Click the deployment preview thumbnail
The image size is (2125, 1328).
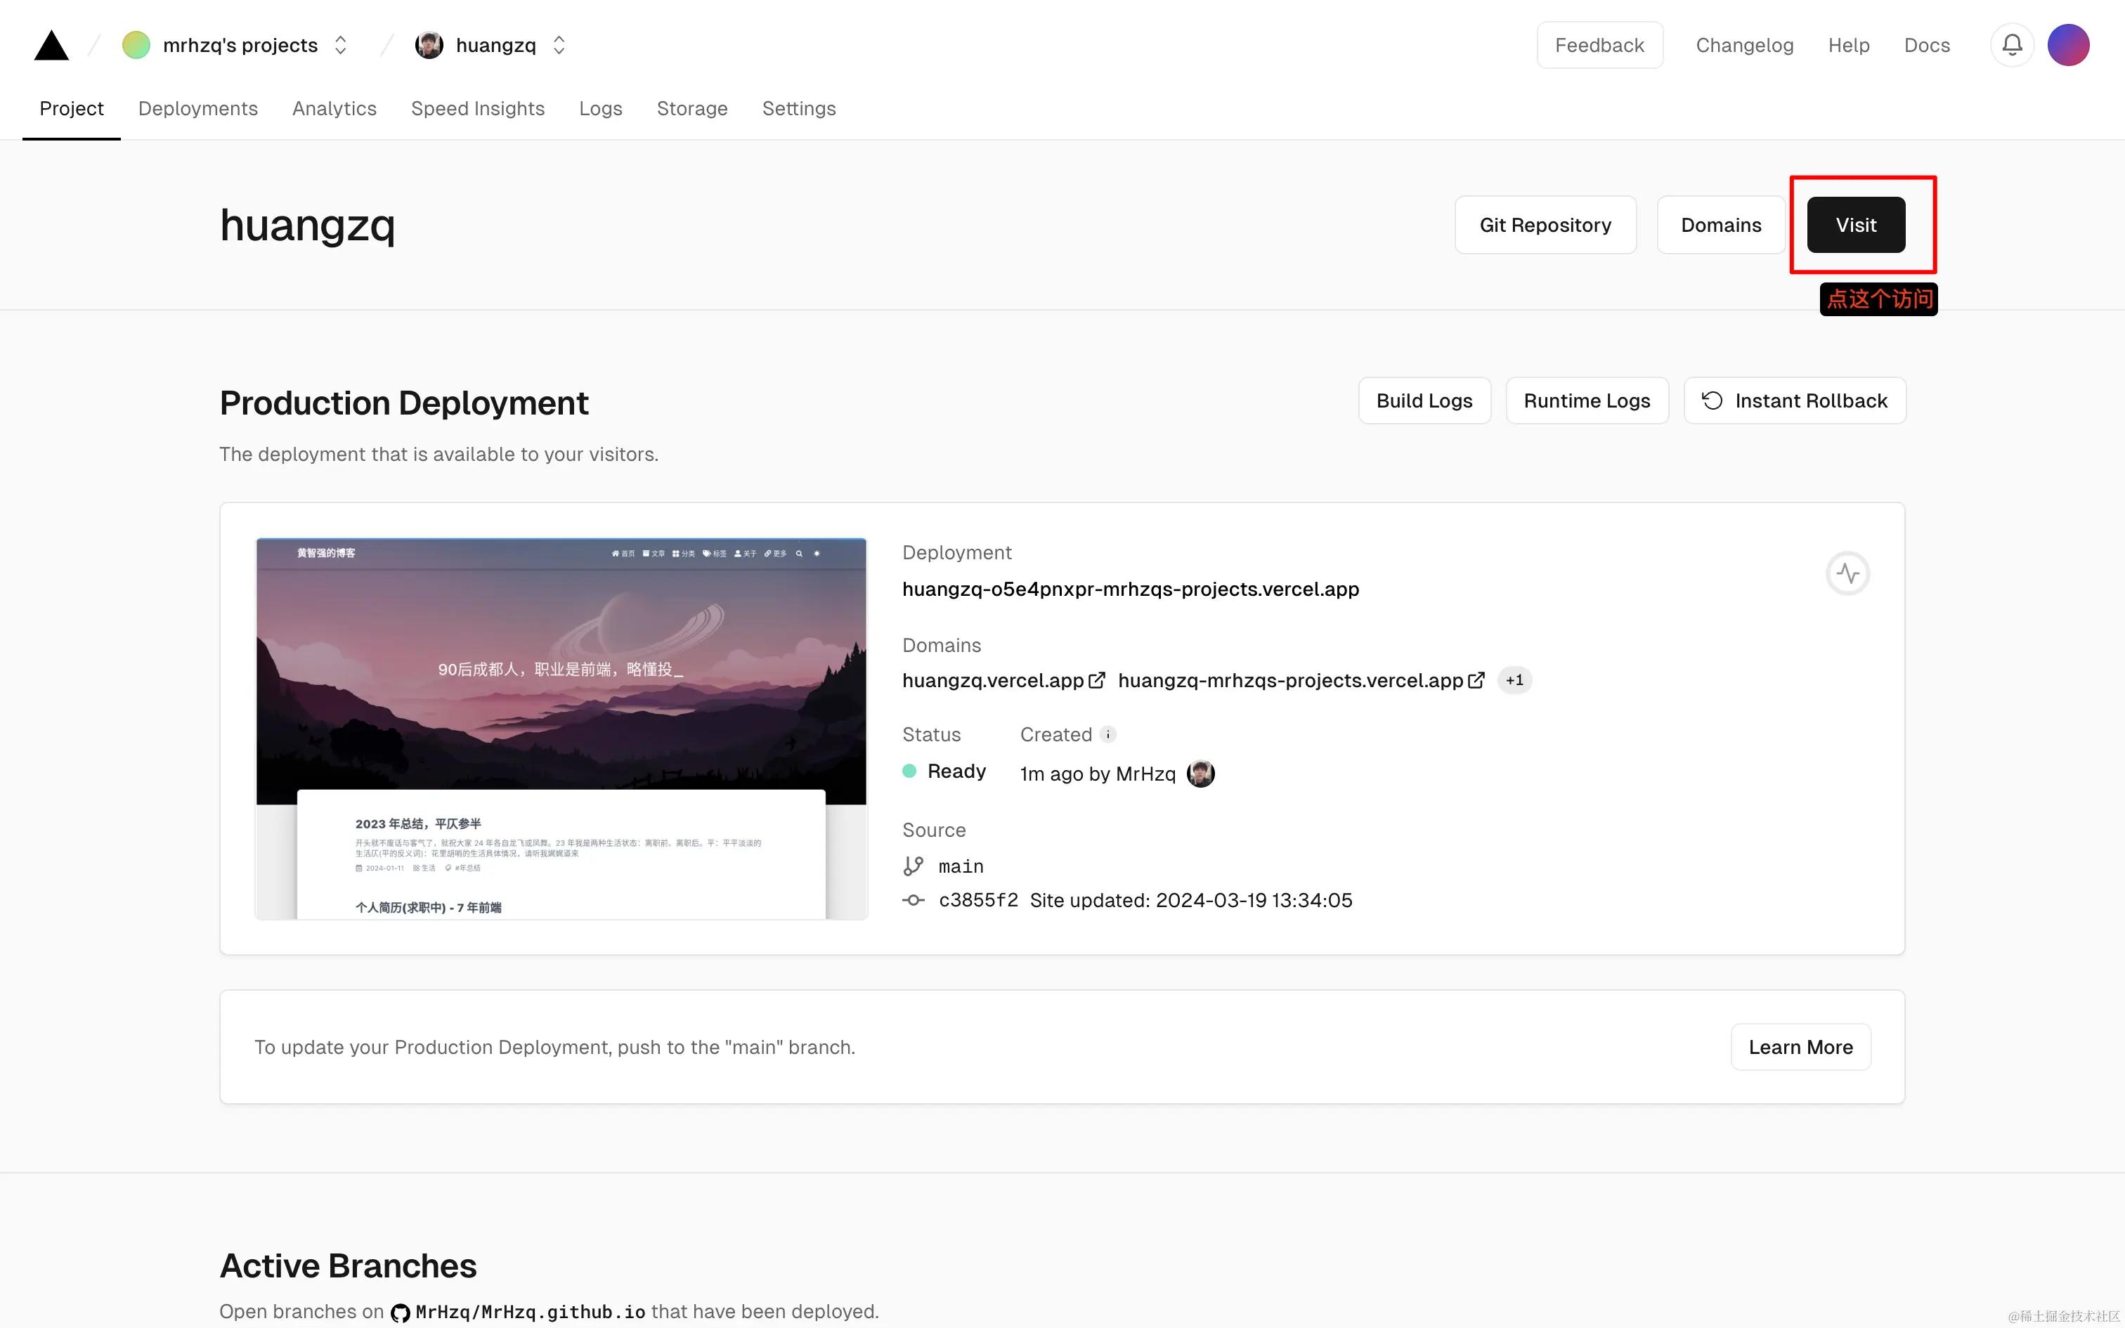pos(561,728)
